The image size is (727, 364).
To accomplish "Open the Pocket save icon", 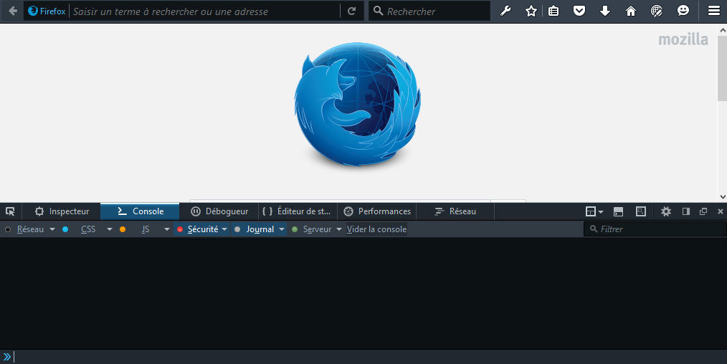I will 579,11.
